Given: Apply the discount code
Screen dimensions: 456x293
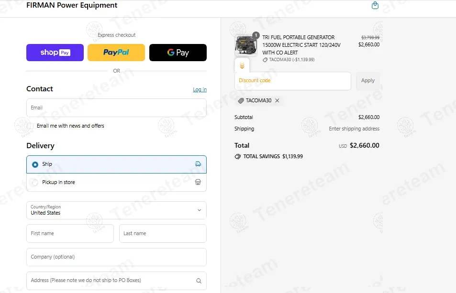Looking at the screenshot, I should pyautogui.click(x=368, y=81).
